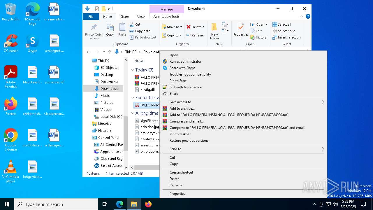This screenshot has width=373, height=210.
Task: Click the Back navigation arrow
Action: tap(88, 52)
